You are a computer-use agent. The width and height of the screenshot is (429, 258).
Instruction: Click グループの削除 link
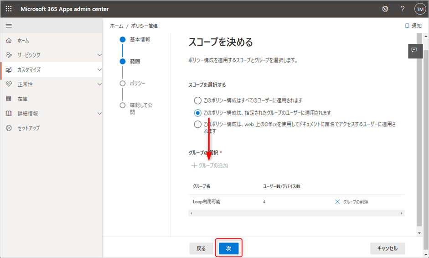tap(356, 202)
